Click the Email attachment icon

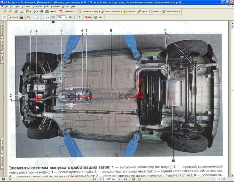41,12
